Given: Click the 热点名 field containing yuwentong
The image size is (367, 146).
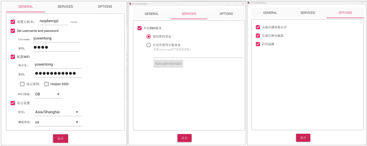Looking at the screenshot, I should (x=58, y=65).
